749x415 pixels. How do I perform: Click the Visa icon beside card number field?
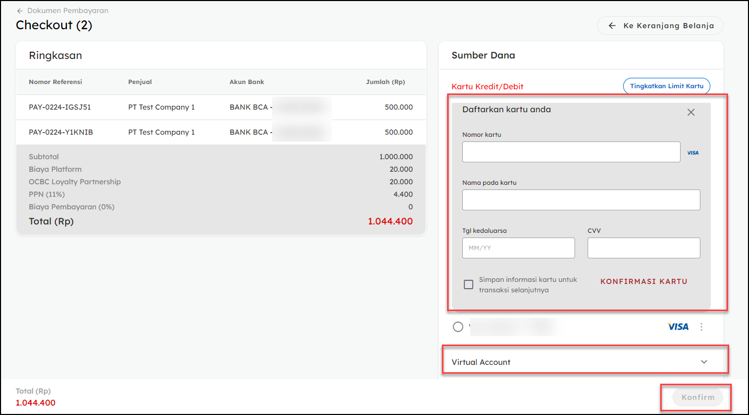click(x=693, y=153)
